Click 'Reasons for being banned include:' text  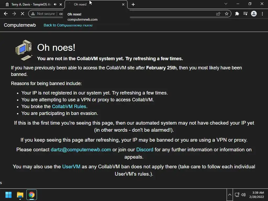(x=46, y=83)
